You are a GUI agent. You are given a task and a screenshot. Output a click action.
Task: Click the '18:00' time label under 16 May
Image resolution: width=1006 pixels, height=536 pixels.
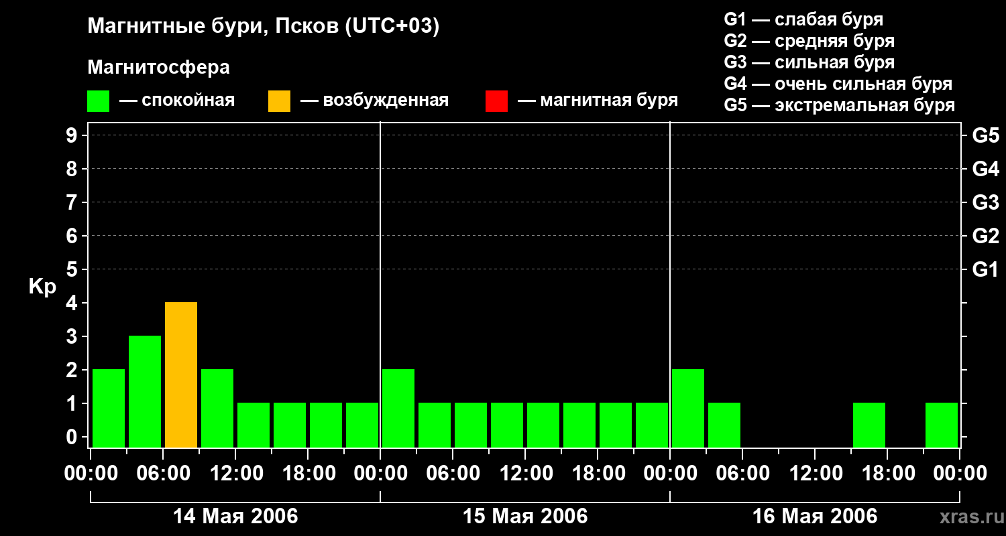(x=887, y=474)
